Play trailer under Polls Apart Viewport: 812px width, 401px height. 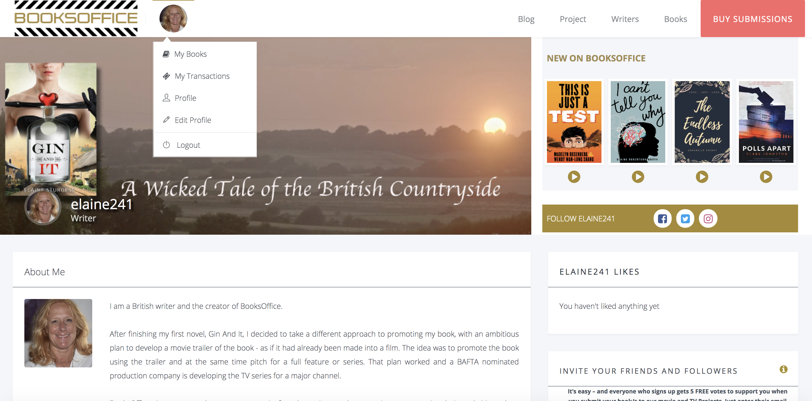[x=766, y=177]
